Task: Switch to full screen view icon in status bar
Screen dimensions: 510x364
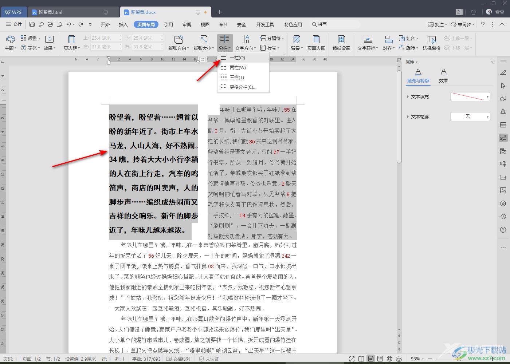Action: click(352, 359)
